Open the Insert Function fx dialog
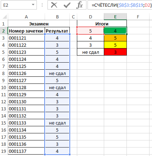This screenshot has height=156, width=152. pyautogui.click(x=79, y=5)
